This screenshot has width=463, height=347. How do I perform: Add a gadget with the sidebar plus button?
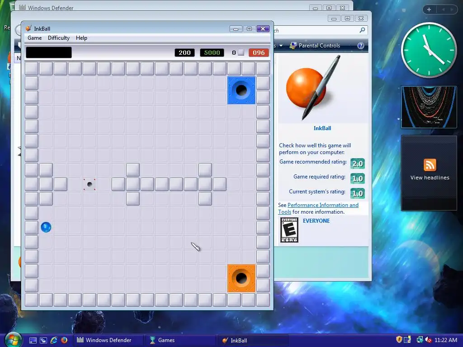[x=429, y=9]
